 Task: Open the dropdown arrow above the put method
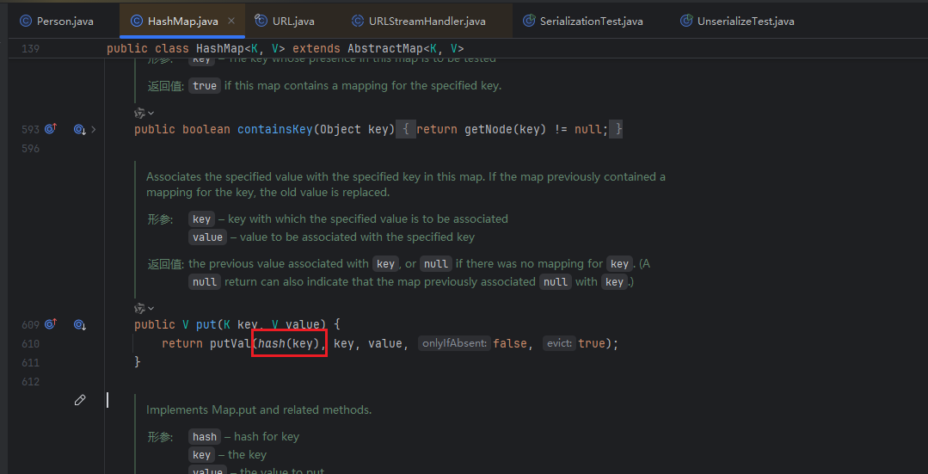pyautogui.click(x=151, y=308)
